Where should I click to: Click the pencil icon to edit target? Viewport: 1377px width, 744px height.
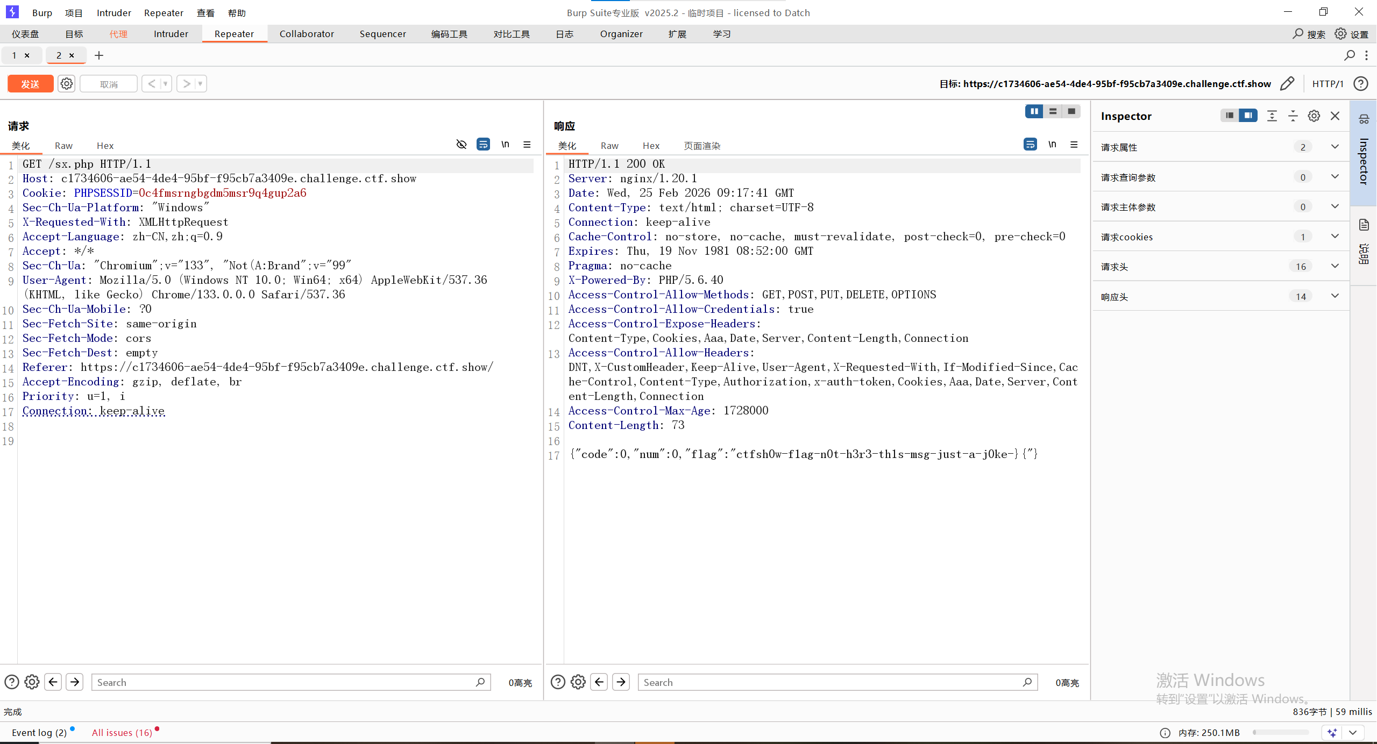click(1287, 84)
